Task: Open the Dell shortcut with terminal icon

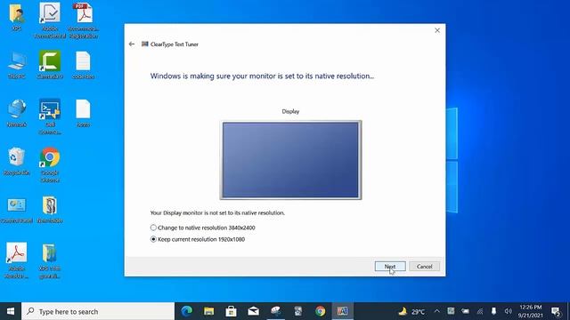Action: click(50, 116)
